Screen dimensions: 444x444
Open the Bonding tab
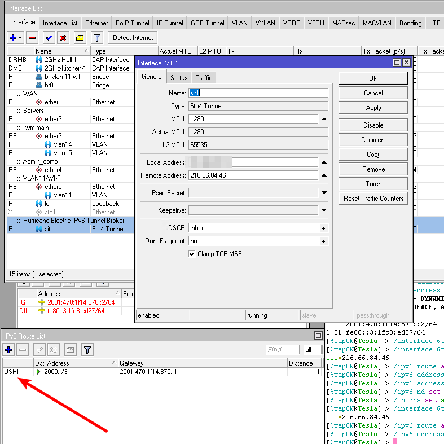[411, 23]
